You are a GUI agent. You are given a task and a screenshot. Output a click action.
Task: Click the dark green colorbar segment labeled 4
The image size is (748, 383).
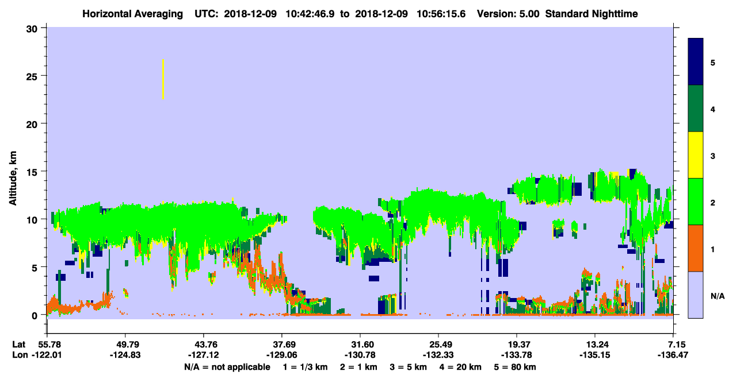pyautogui.click(x=696, y=109)
